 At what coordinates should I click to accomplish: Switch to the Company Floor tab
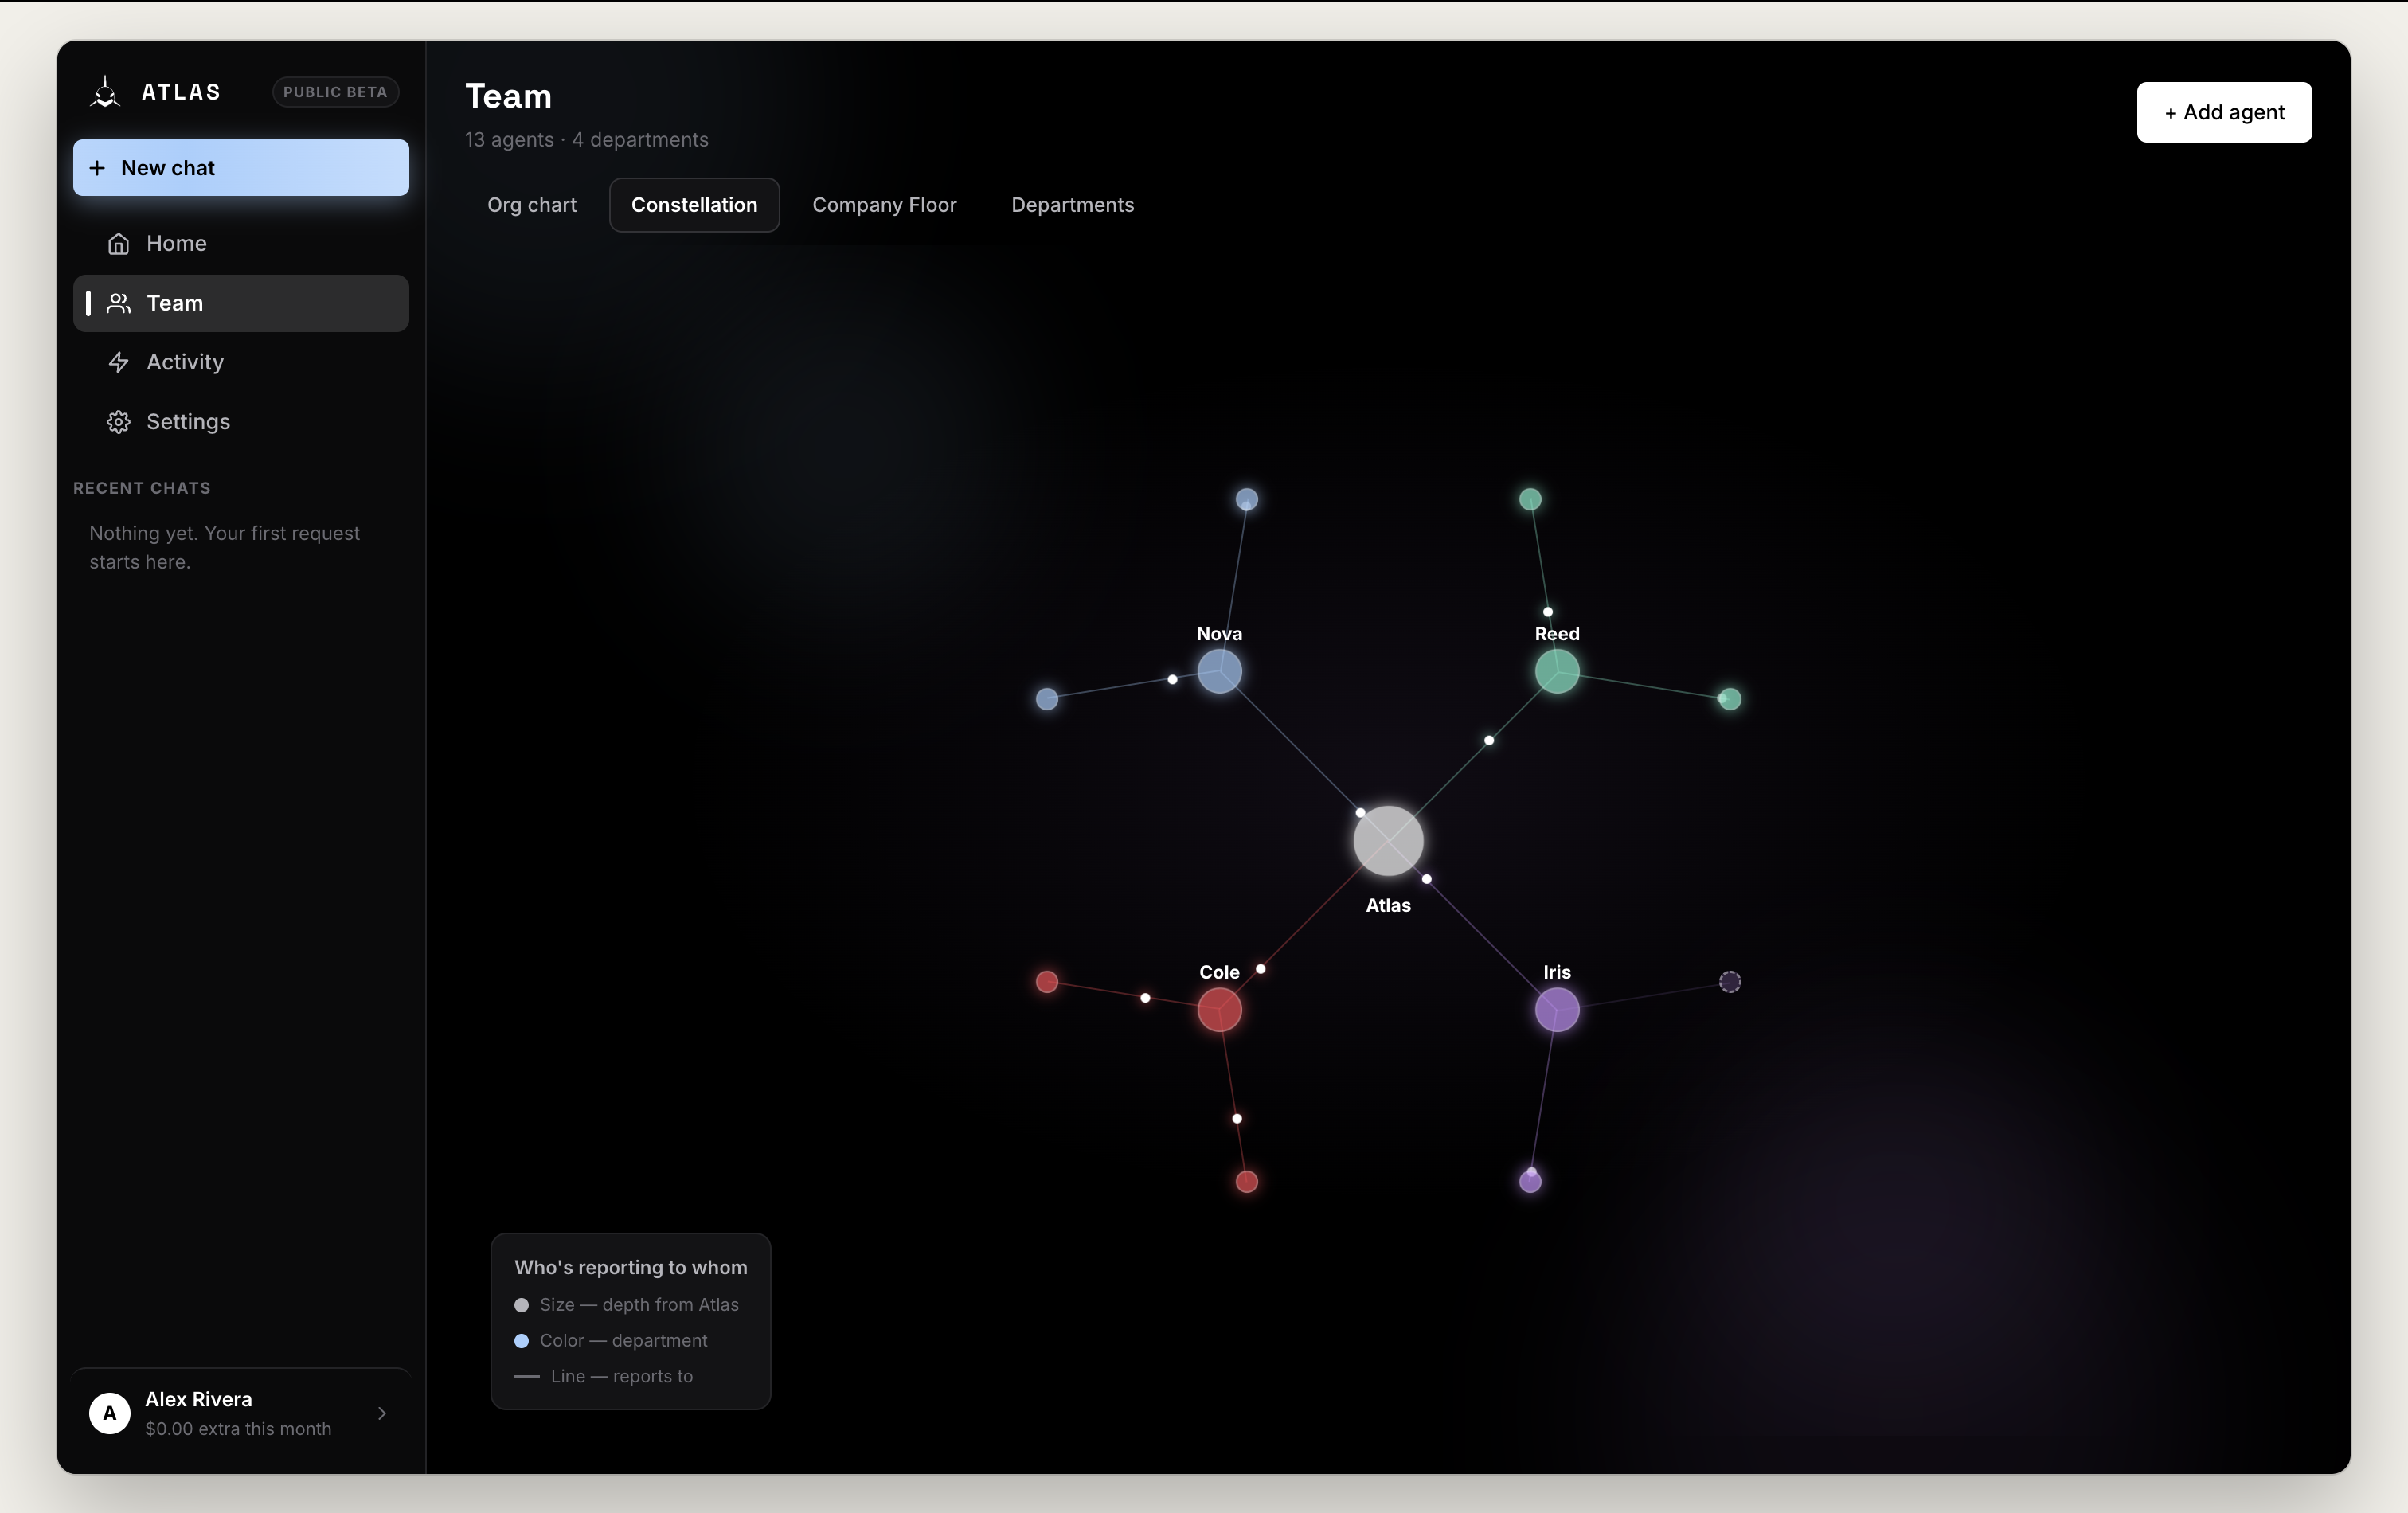tap(884, 205)
